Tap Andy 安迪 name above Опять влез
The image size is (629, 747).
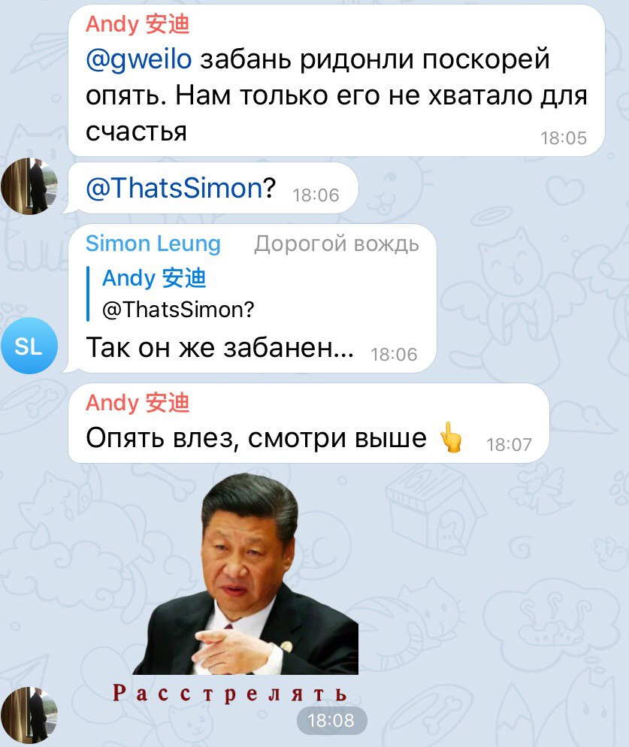(x=138, y=403)
